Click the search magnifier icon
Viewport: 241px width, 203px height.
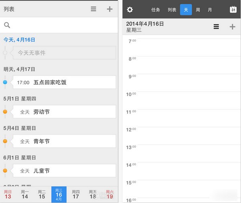pos(7,25)
